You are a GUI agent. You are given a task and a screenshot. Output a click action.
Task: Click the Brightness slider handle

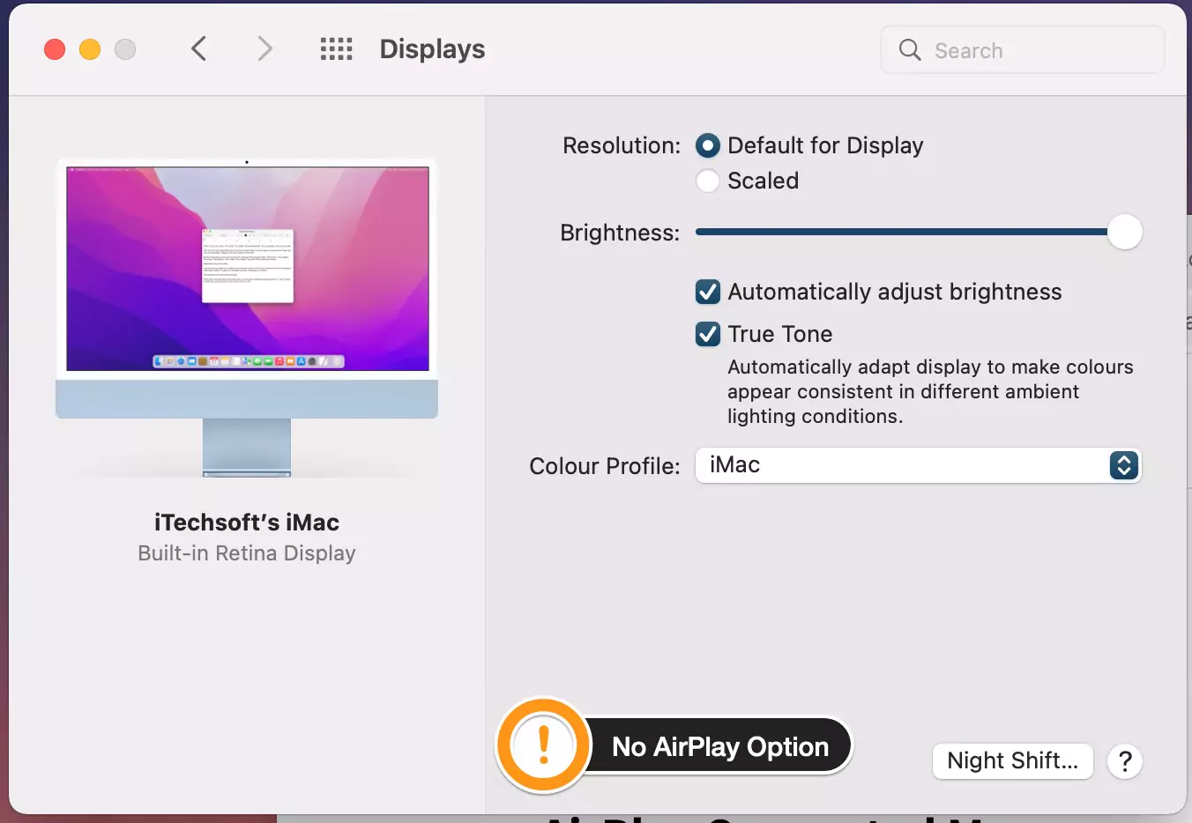1124,232
